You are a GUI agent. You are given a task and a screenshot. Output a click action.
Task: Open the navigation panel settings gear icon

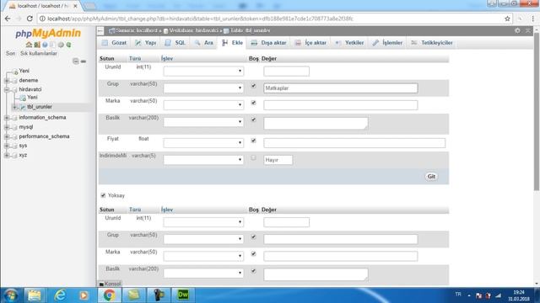tap(61, 45)
